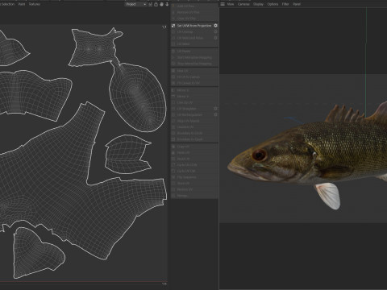Click the Clear UV Pins command
387x290 pixels.
pos(194,19)
